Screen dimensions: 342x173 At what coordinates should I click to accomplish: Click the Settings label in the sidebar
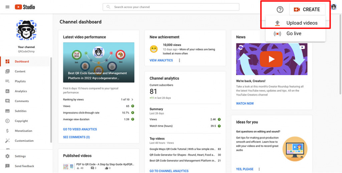point(20,156)
